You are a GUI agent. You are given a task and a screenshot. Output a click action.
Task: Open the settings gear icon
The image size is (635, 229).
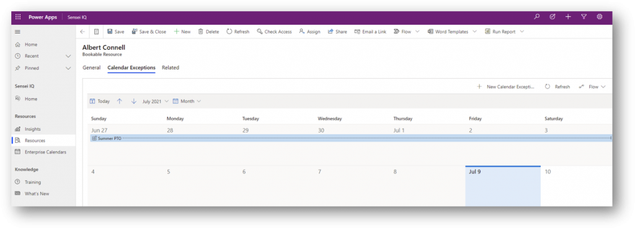[x=600, y=17]
